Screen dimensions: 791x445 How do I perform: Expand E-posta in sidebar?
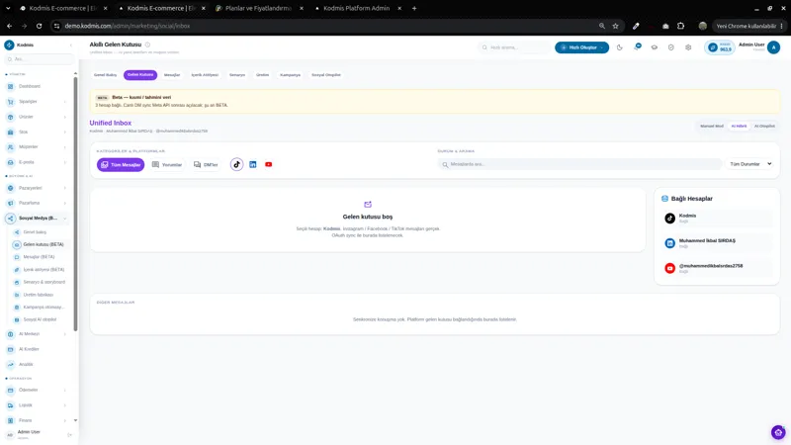point(36,162)
